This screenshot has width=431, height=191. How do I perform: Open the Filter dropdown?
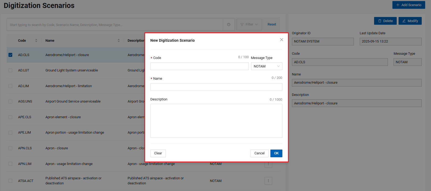pos(249,24)
